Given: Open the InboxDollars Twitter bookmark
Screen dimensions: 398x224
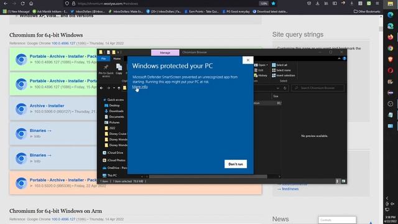Looking at the screenshot, I should click(x=88, y=11).
